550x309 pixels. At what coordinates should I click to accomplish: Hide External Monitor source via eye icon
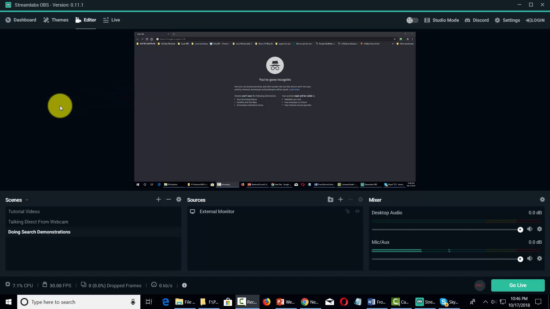point(357,211)
